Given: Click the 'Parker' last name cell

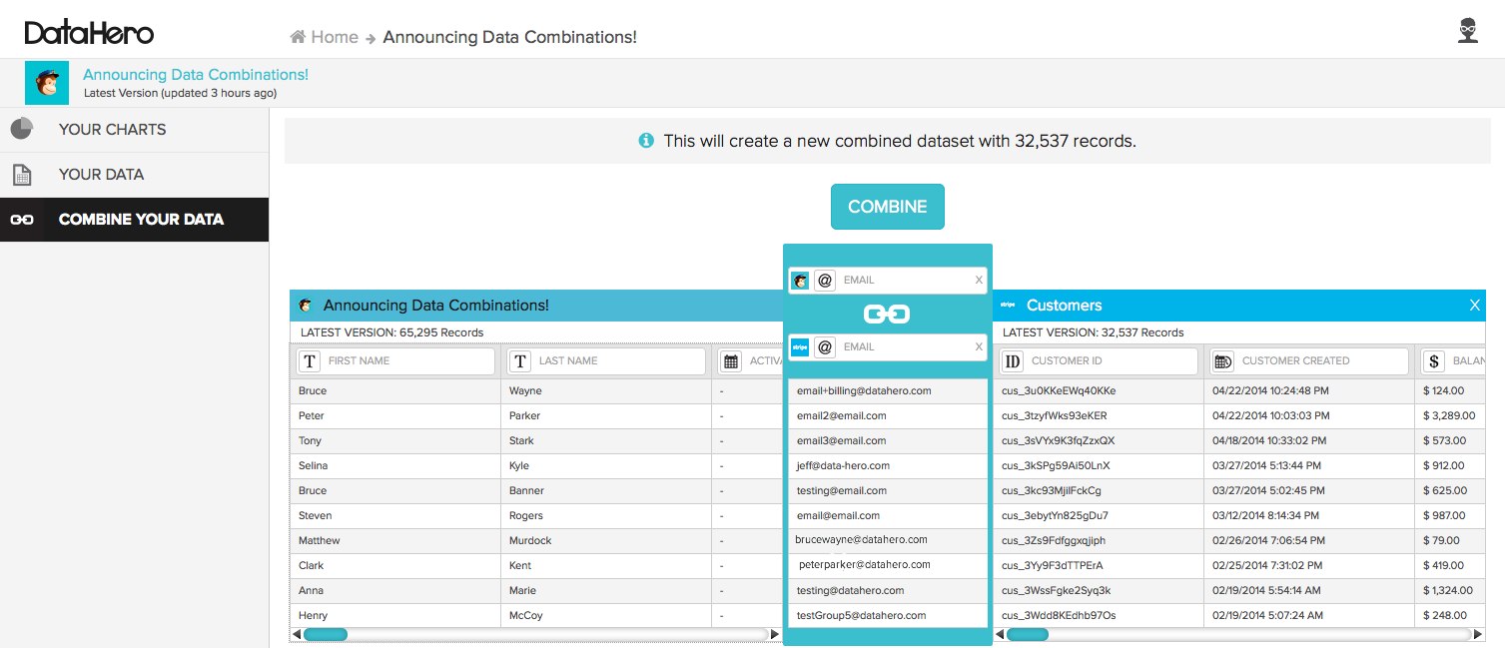Looking at the screenshot, I should [x=605, y=416].
